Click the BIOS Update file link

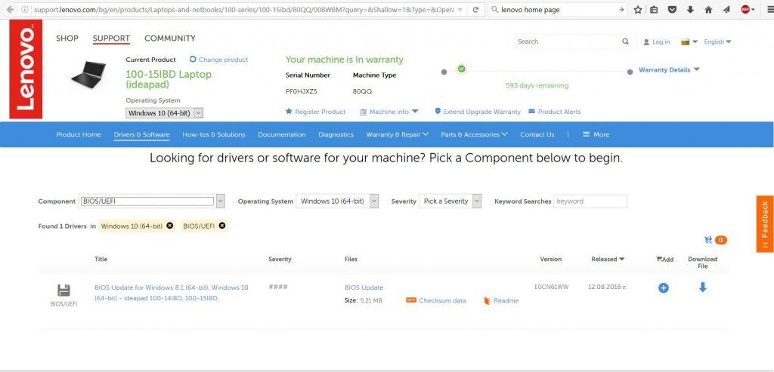364,287
